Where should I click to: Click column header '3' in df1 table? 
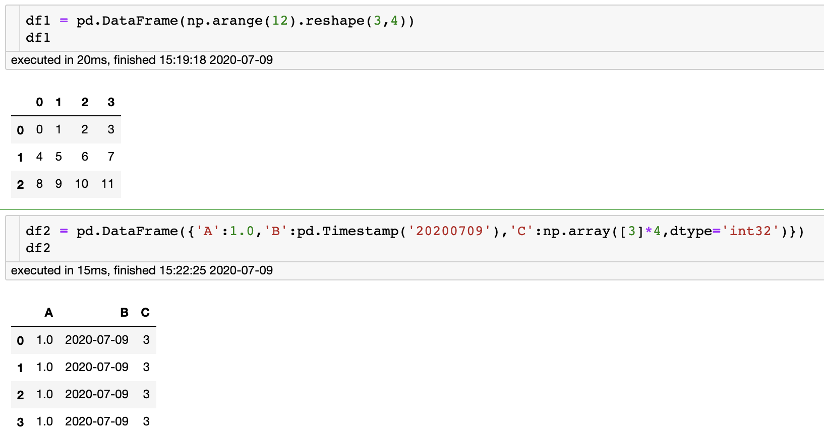click(x=111, y=102)
